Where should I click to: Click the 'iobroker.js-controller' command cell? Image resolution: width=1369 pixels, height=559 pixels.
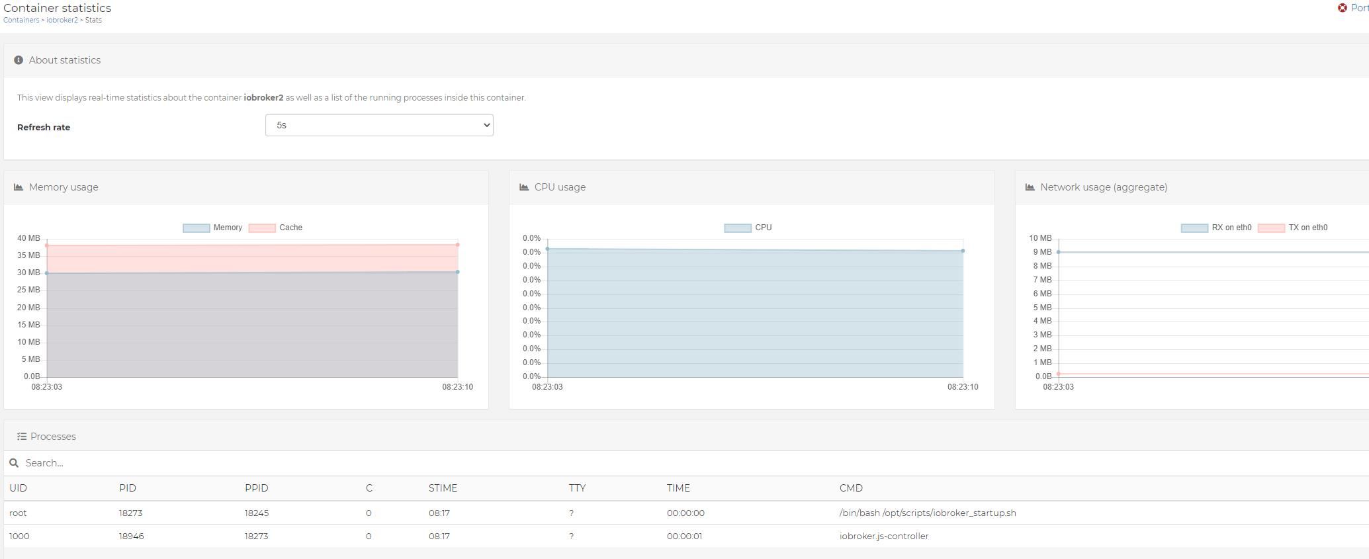[884, 536]
